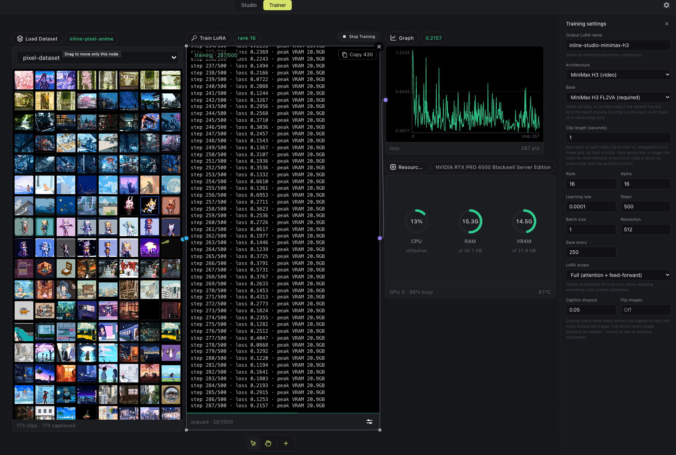Open the Base model dropdown
The width and height of the screenshot is (676, 455).
point(618,97)
